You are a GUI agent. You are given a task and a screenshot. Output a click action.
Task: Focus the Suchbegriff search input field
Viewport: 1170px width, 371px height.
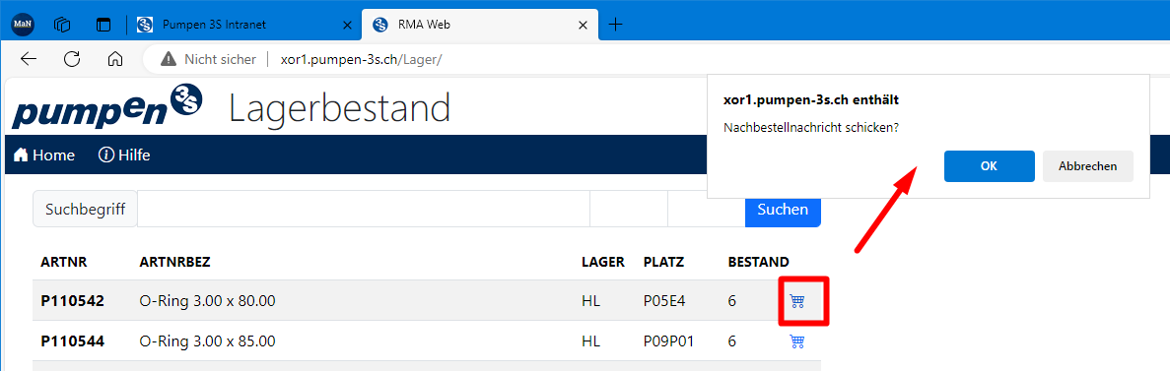tap(364, 210)
